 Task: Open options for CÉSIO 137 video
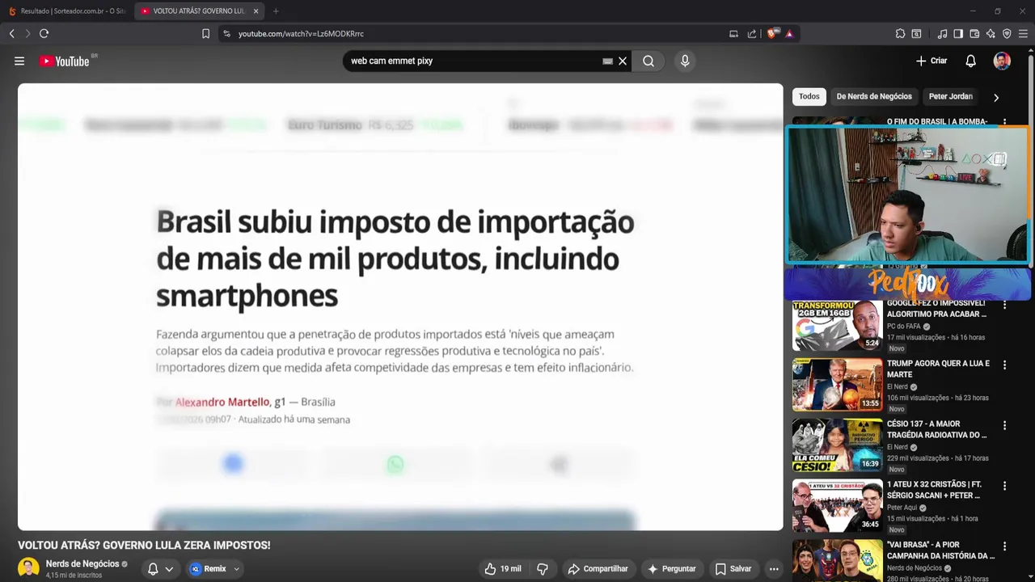[x=1004, y=425]
